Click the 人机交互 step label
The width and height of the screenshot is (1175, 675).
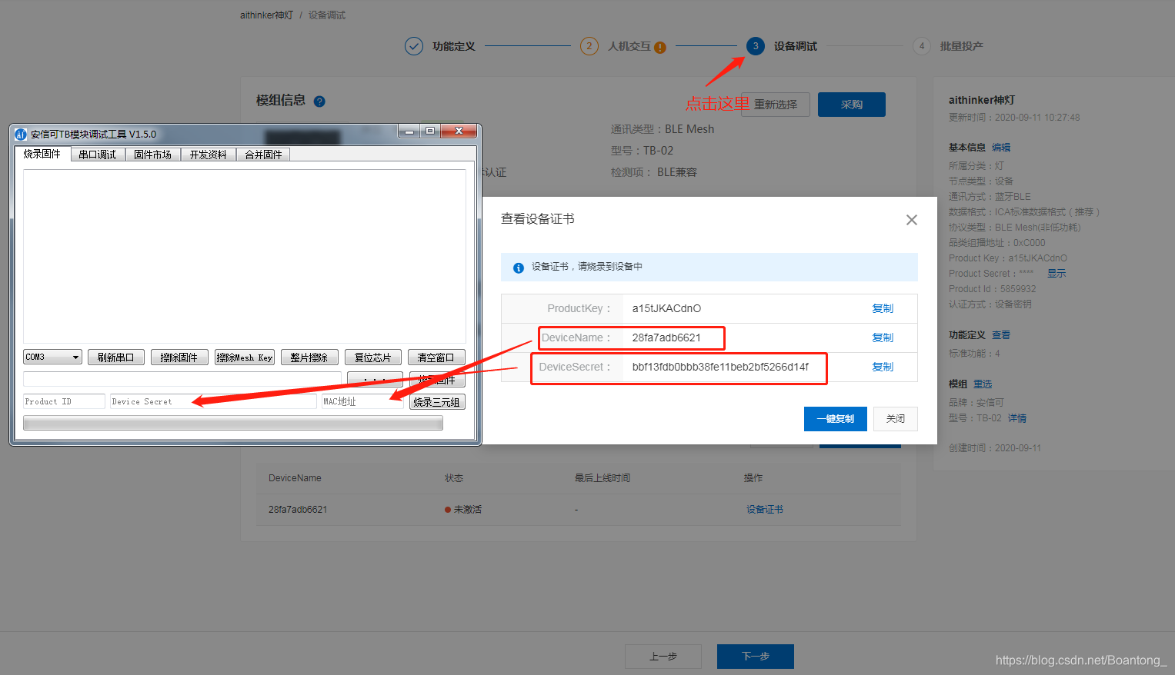pos(629,46)
